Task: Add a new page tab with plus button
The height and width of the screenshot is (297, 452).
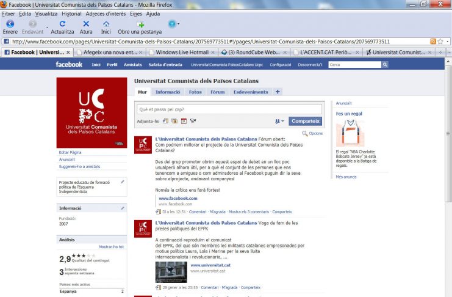Action: point(278,92)
